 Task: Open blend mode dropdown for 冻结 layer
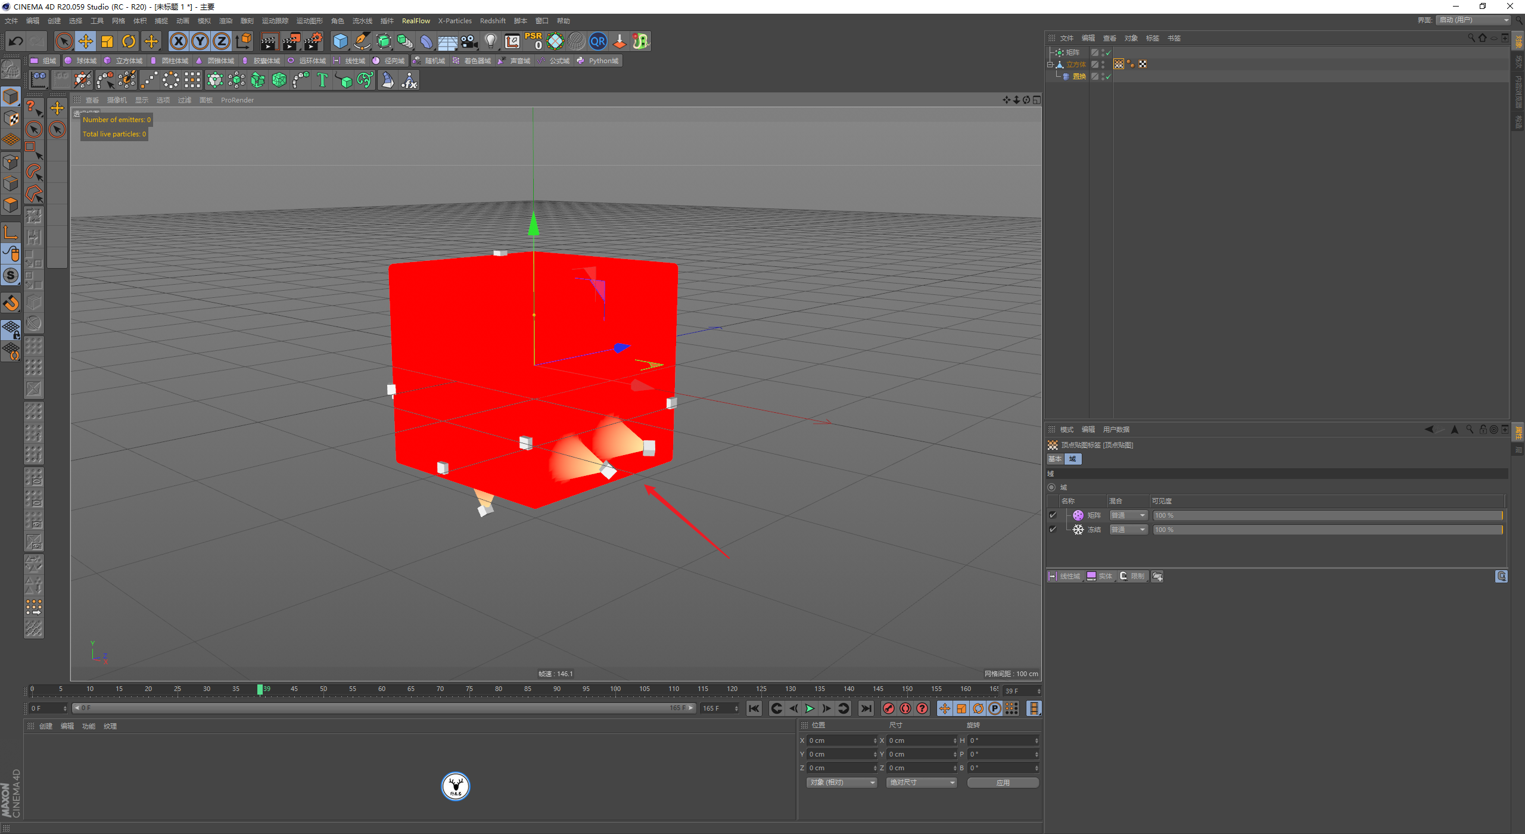1128,530
